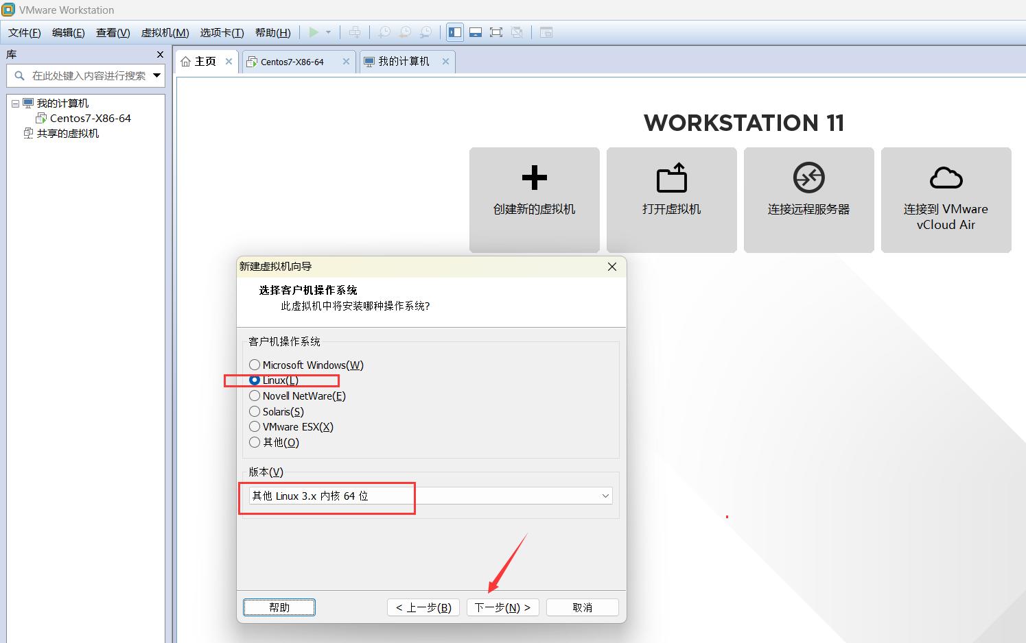
Task: Open the 编辑(E) menu
Action: pos(69,32)
